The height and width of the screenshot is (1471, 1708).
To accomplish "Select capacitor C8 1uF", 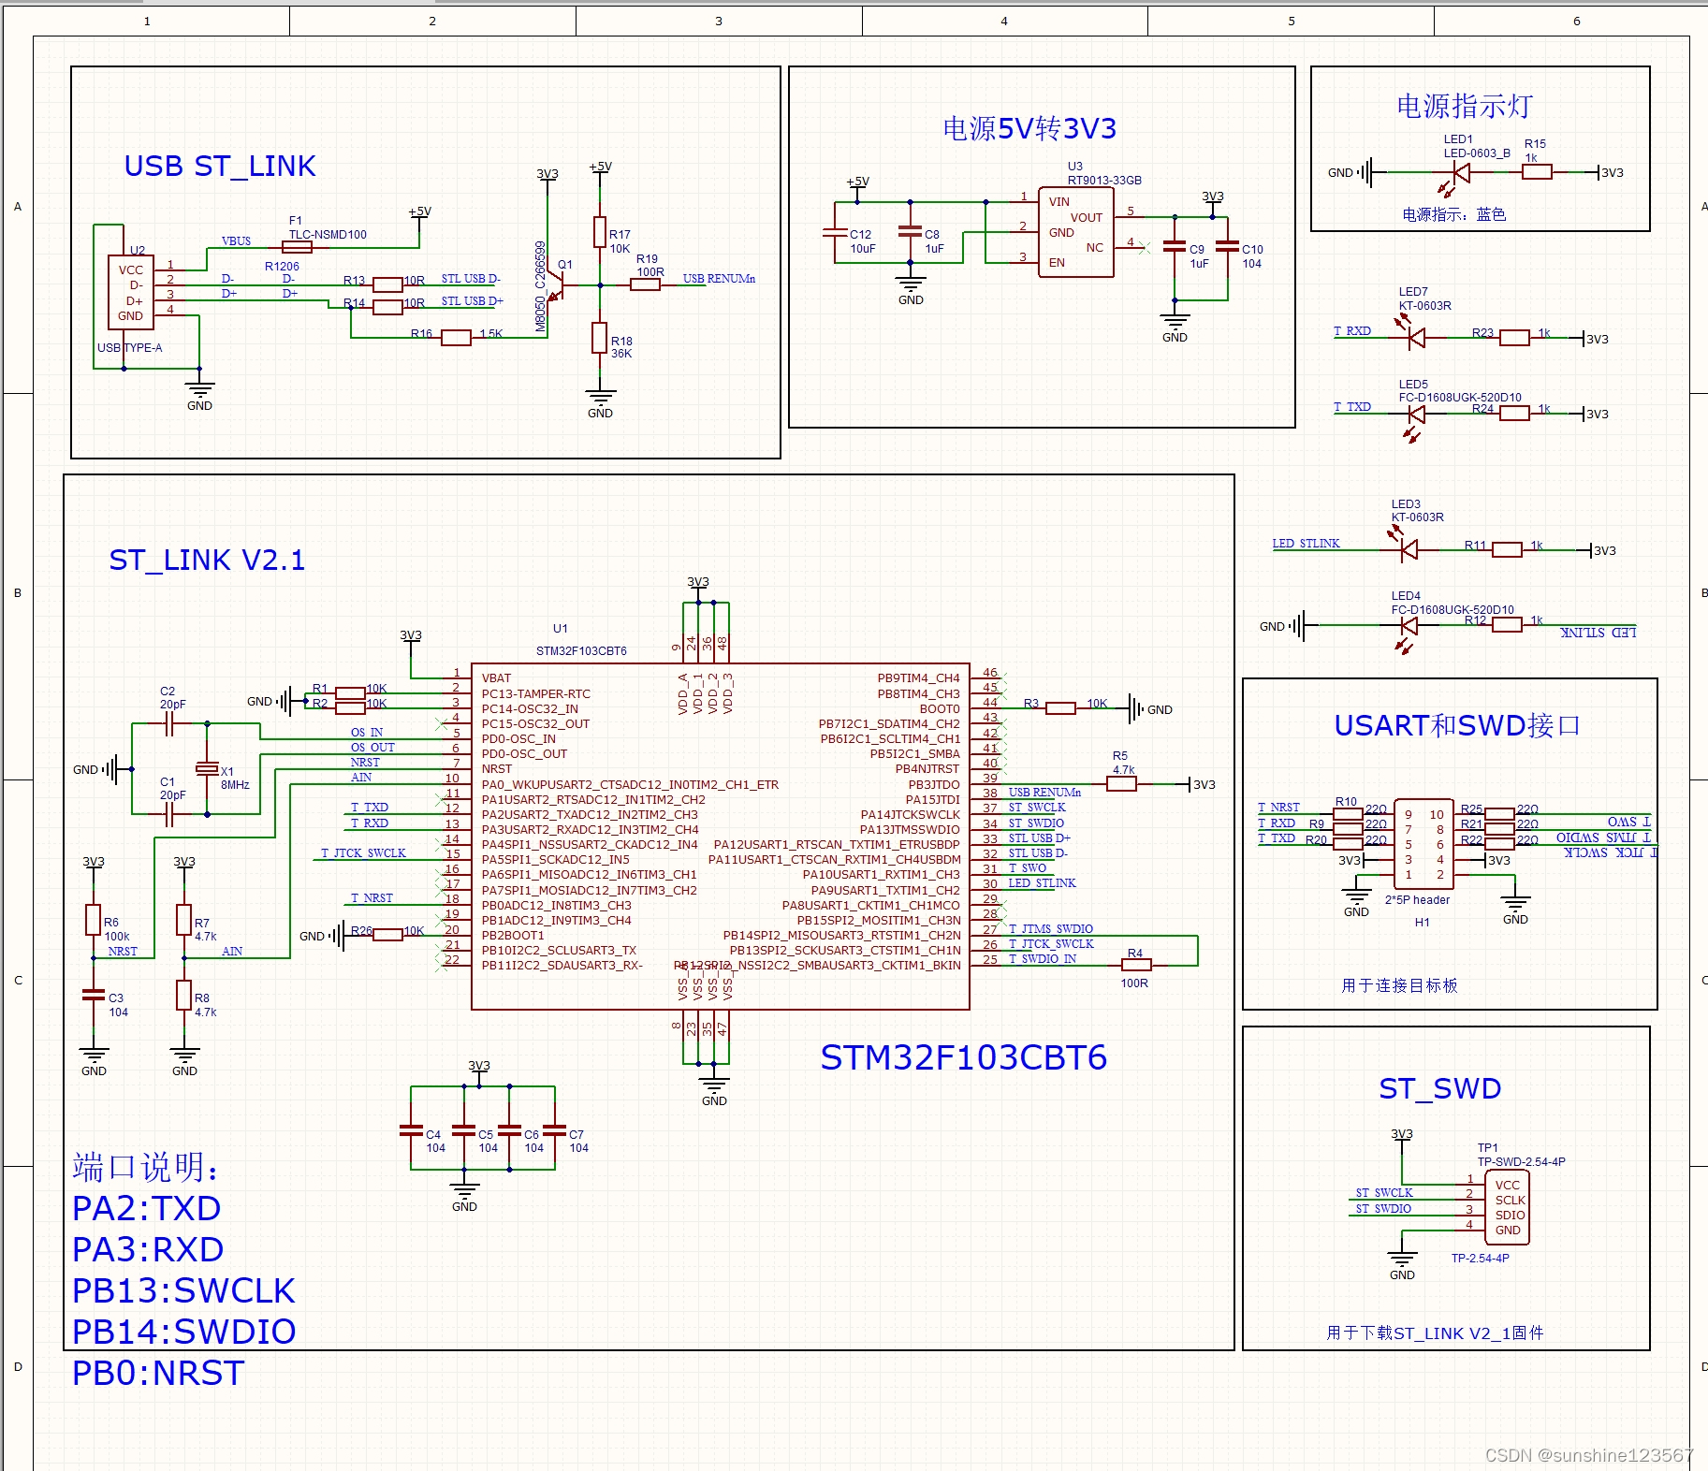I will click(x=910, y=233).
